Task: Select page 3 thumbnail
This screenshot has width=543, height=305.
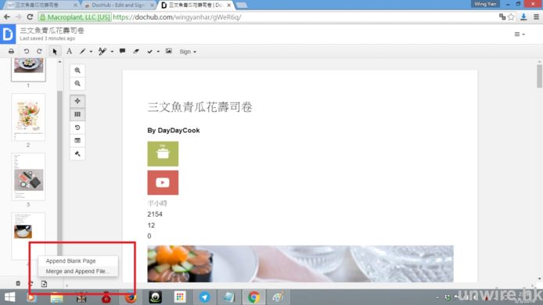Action: pos(28,177)
